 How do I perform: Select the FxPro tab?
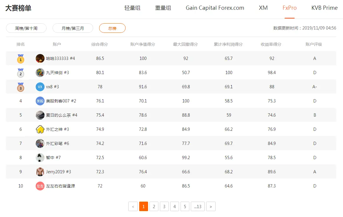pos(289,8)
